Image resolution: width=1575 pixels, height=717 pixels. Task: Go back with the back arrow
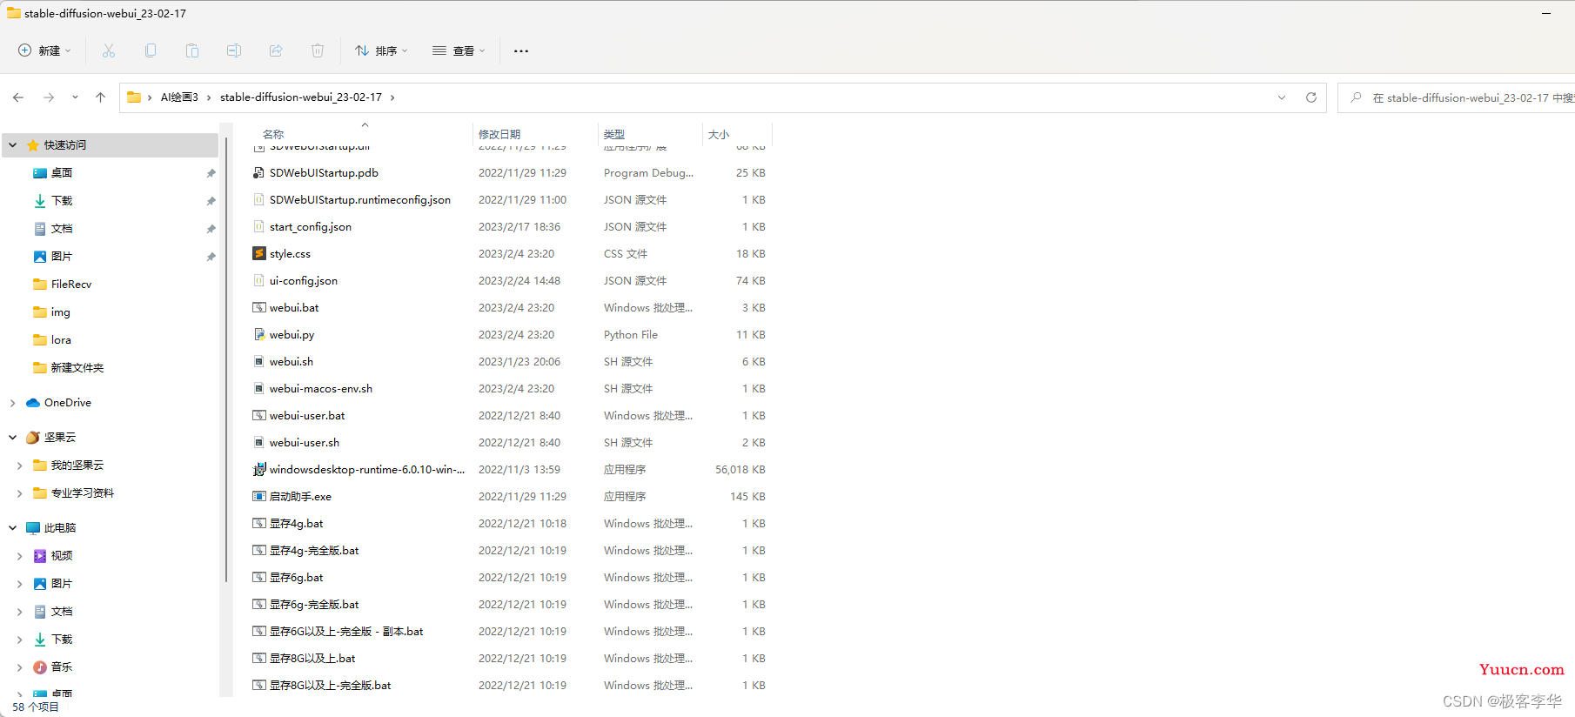point(18,97)
